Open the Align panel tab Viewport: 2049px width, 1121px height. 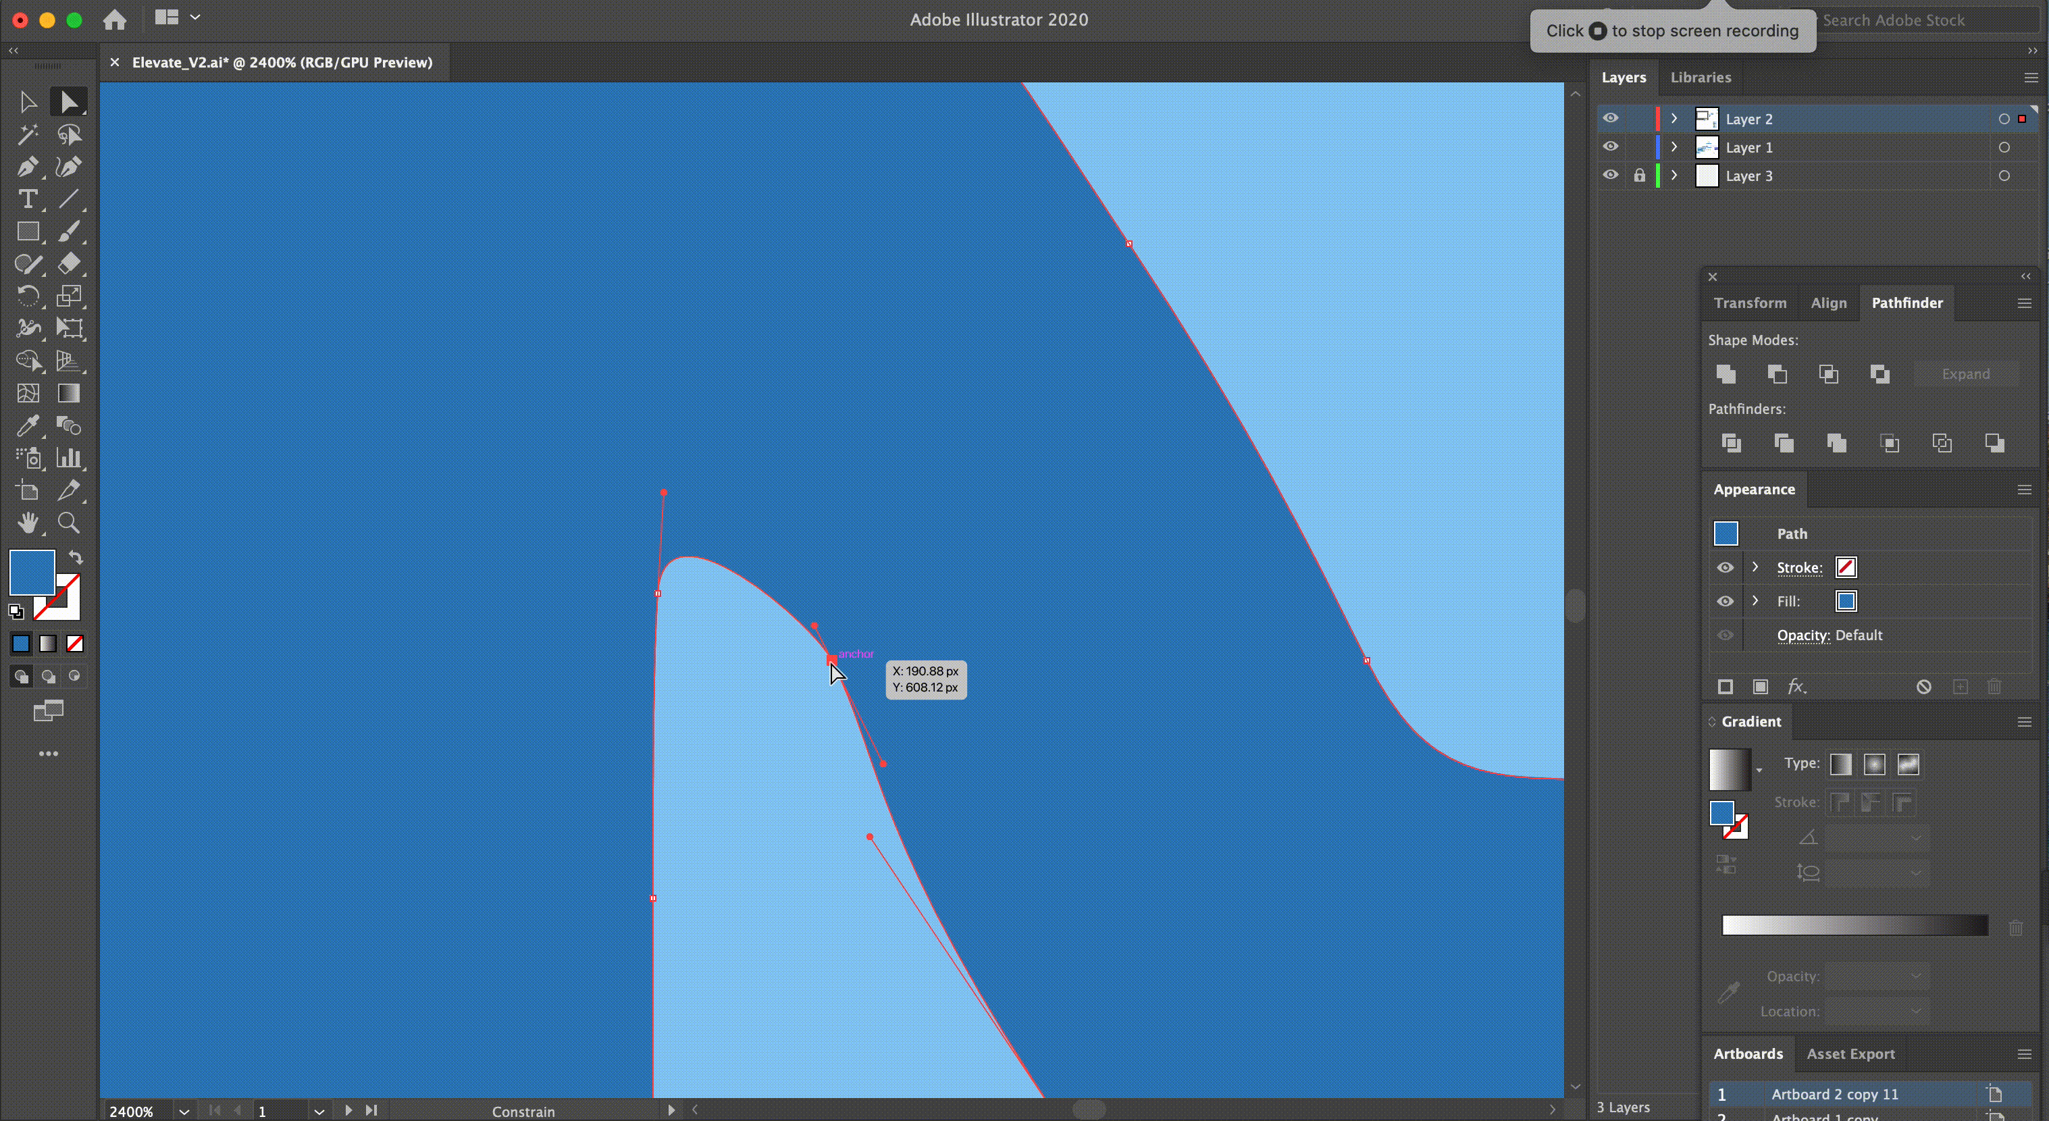(1829, 303)
